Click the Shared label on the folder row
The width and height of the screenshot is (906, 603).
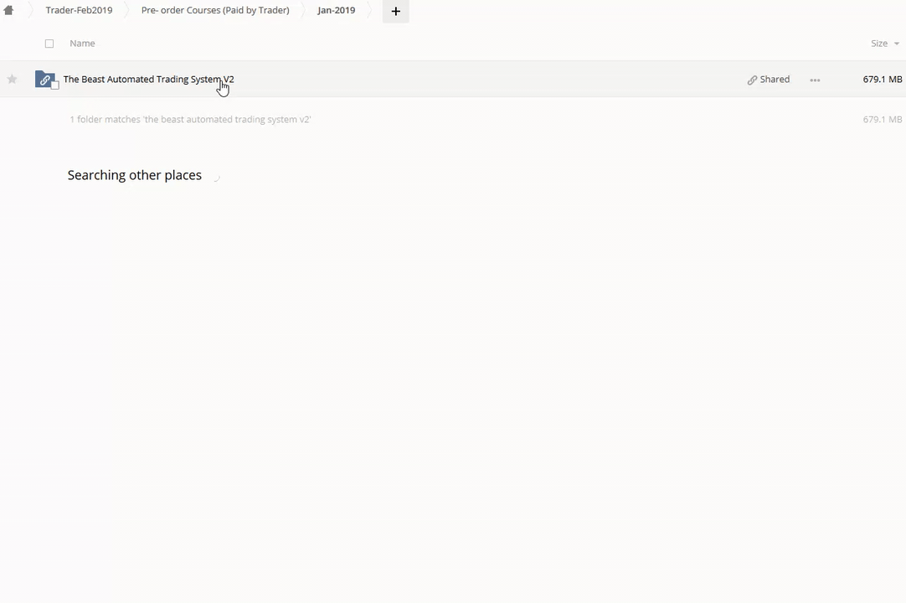[775, 80]
